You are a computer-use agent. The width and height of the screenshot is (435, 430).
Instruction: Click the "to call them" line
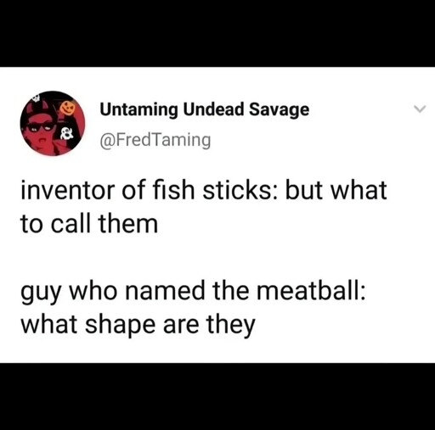(89, 223)
